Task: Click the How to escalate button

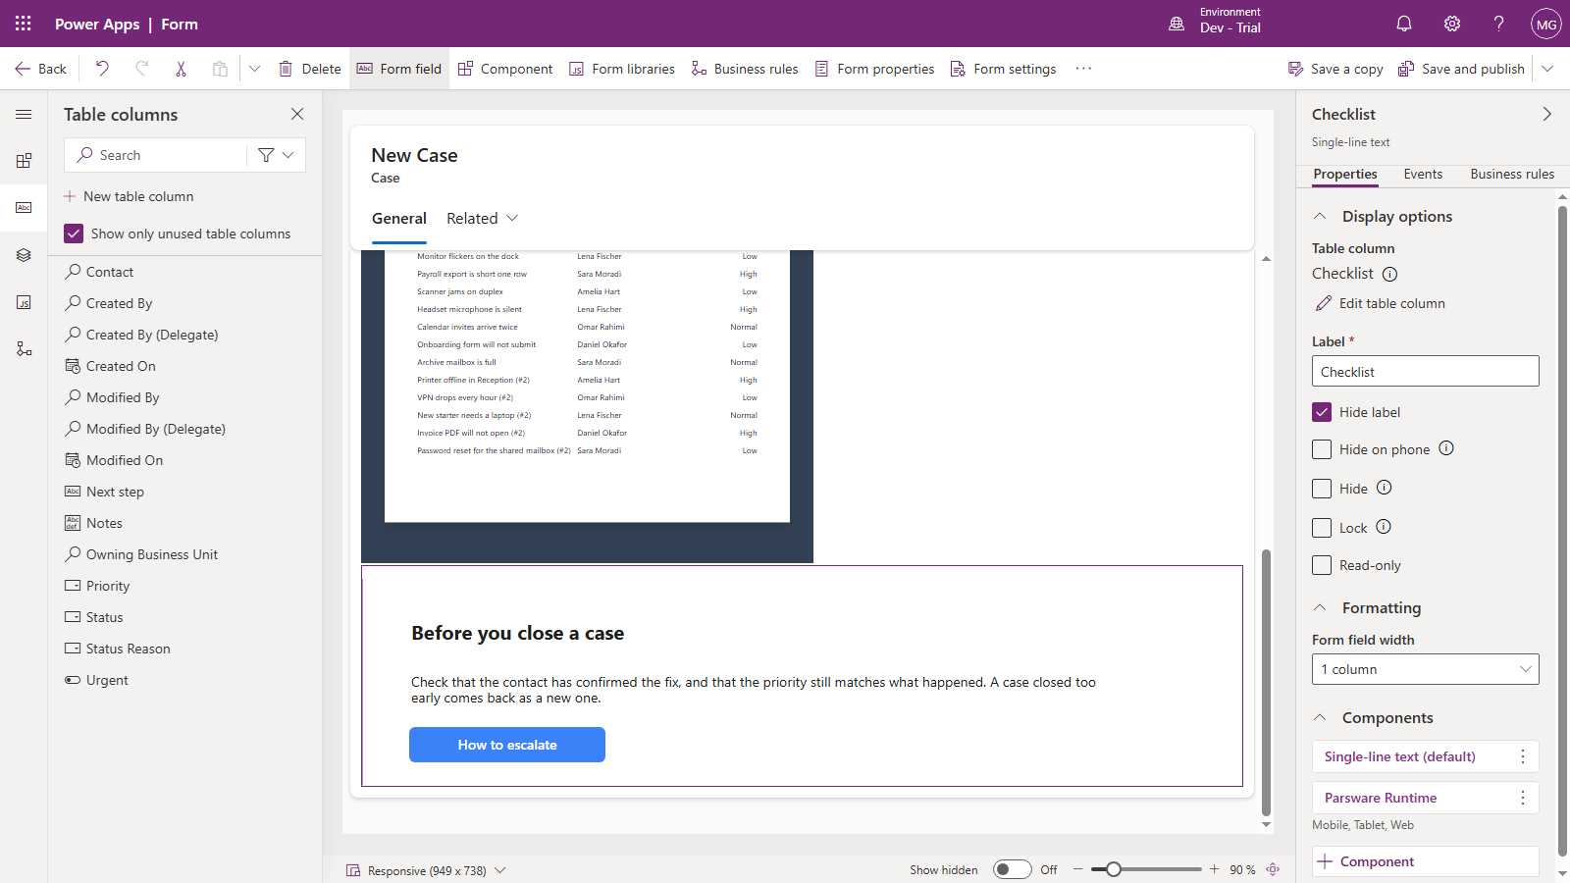Action: coord(507,745)
